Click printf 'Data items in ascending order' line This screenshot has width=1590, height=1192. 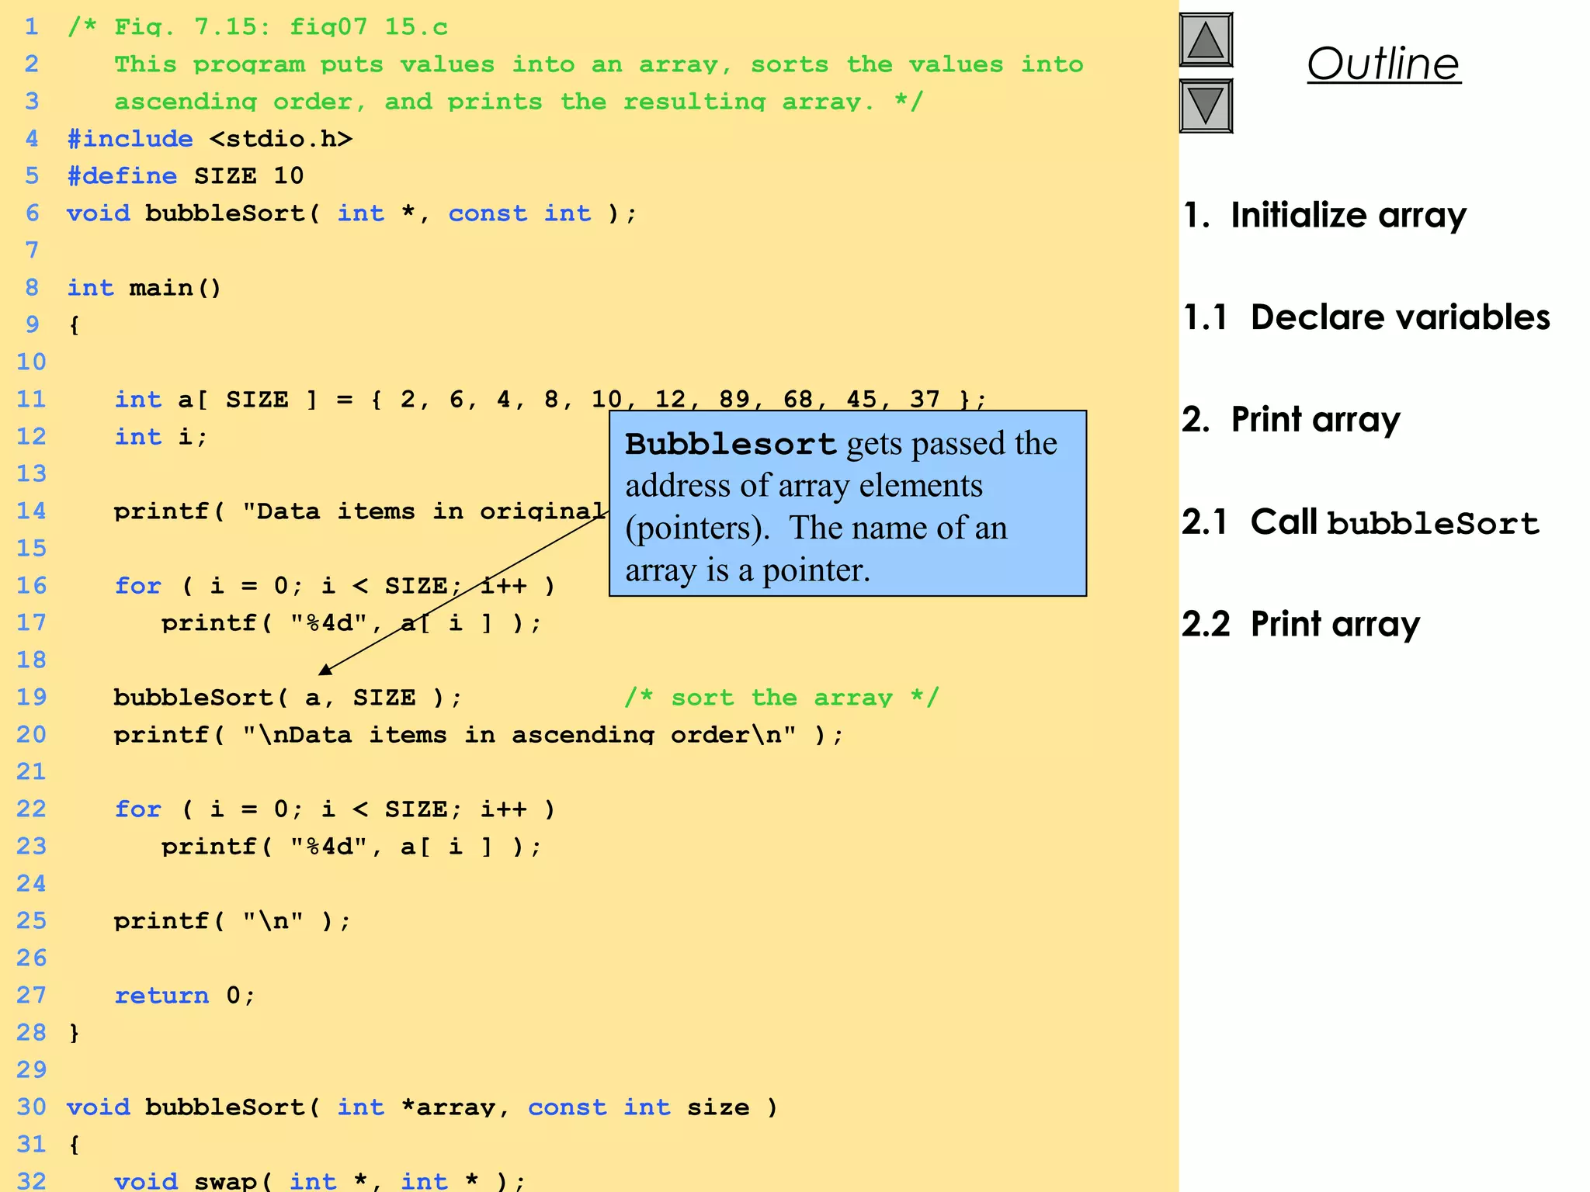pos(478,735)
